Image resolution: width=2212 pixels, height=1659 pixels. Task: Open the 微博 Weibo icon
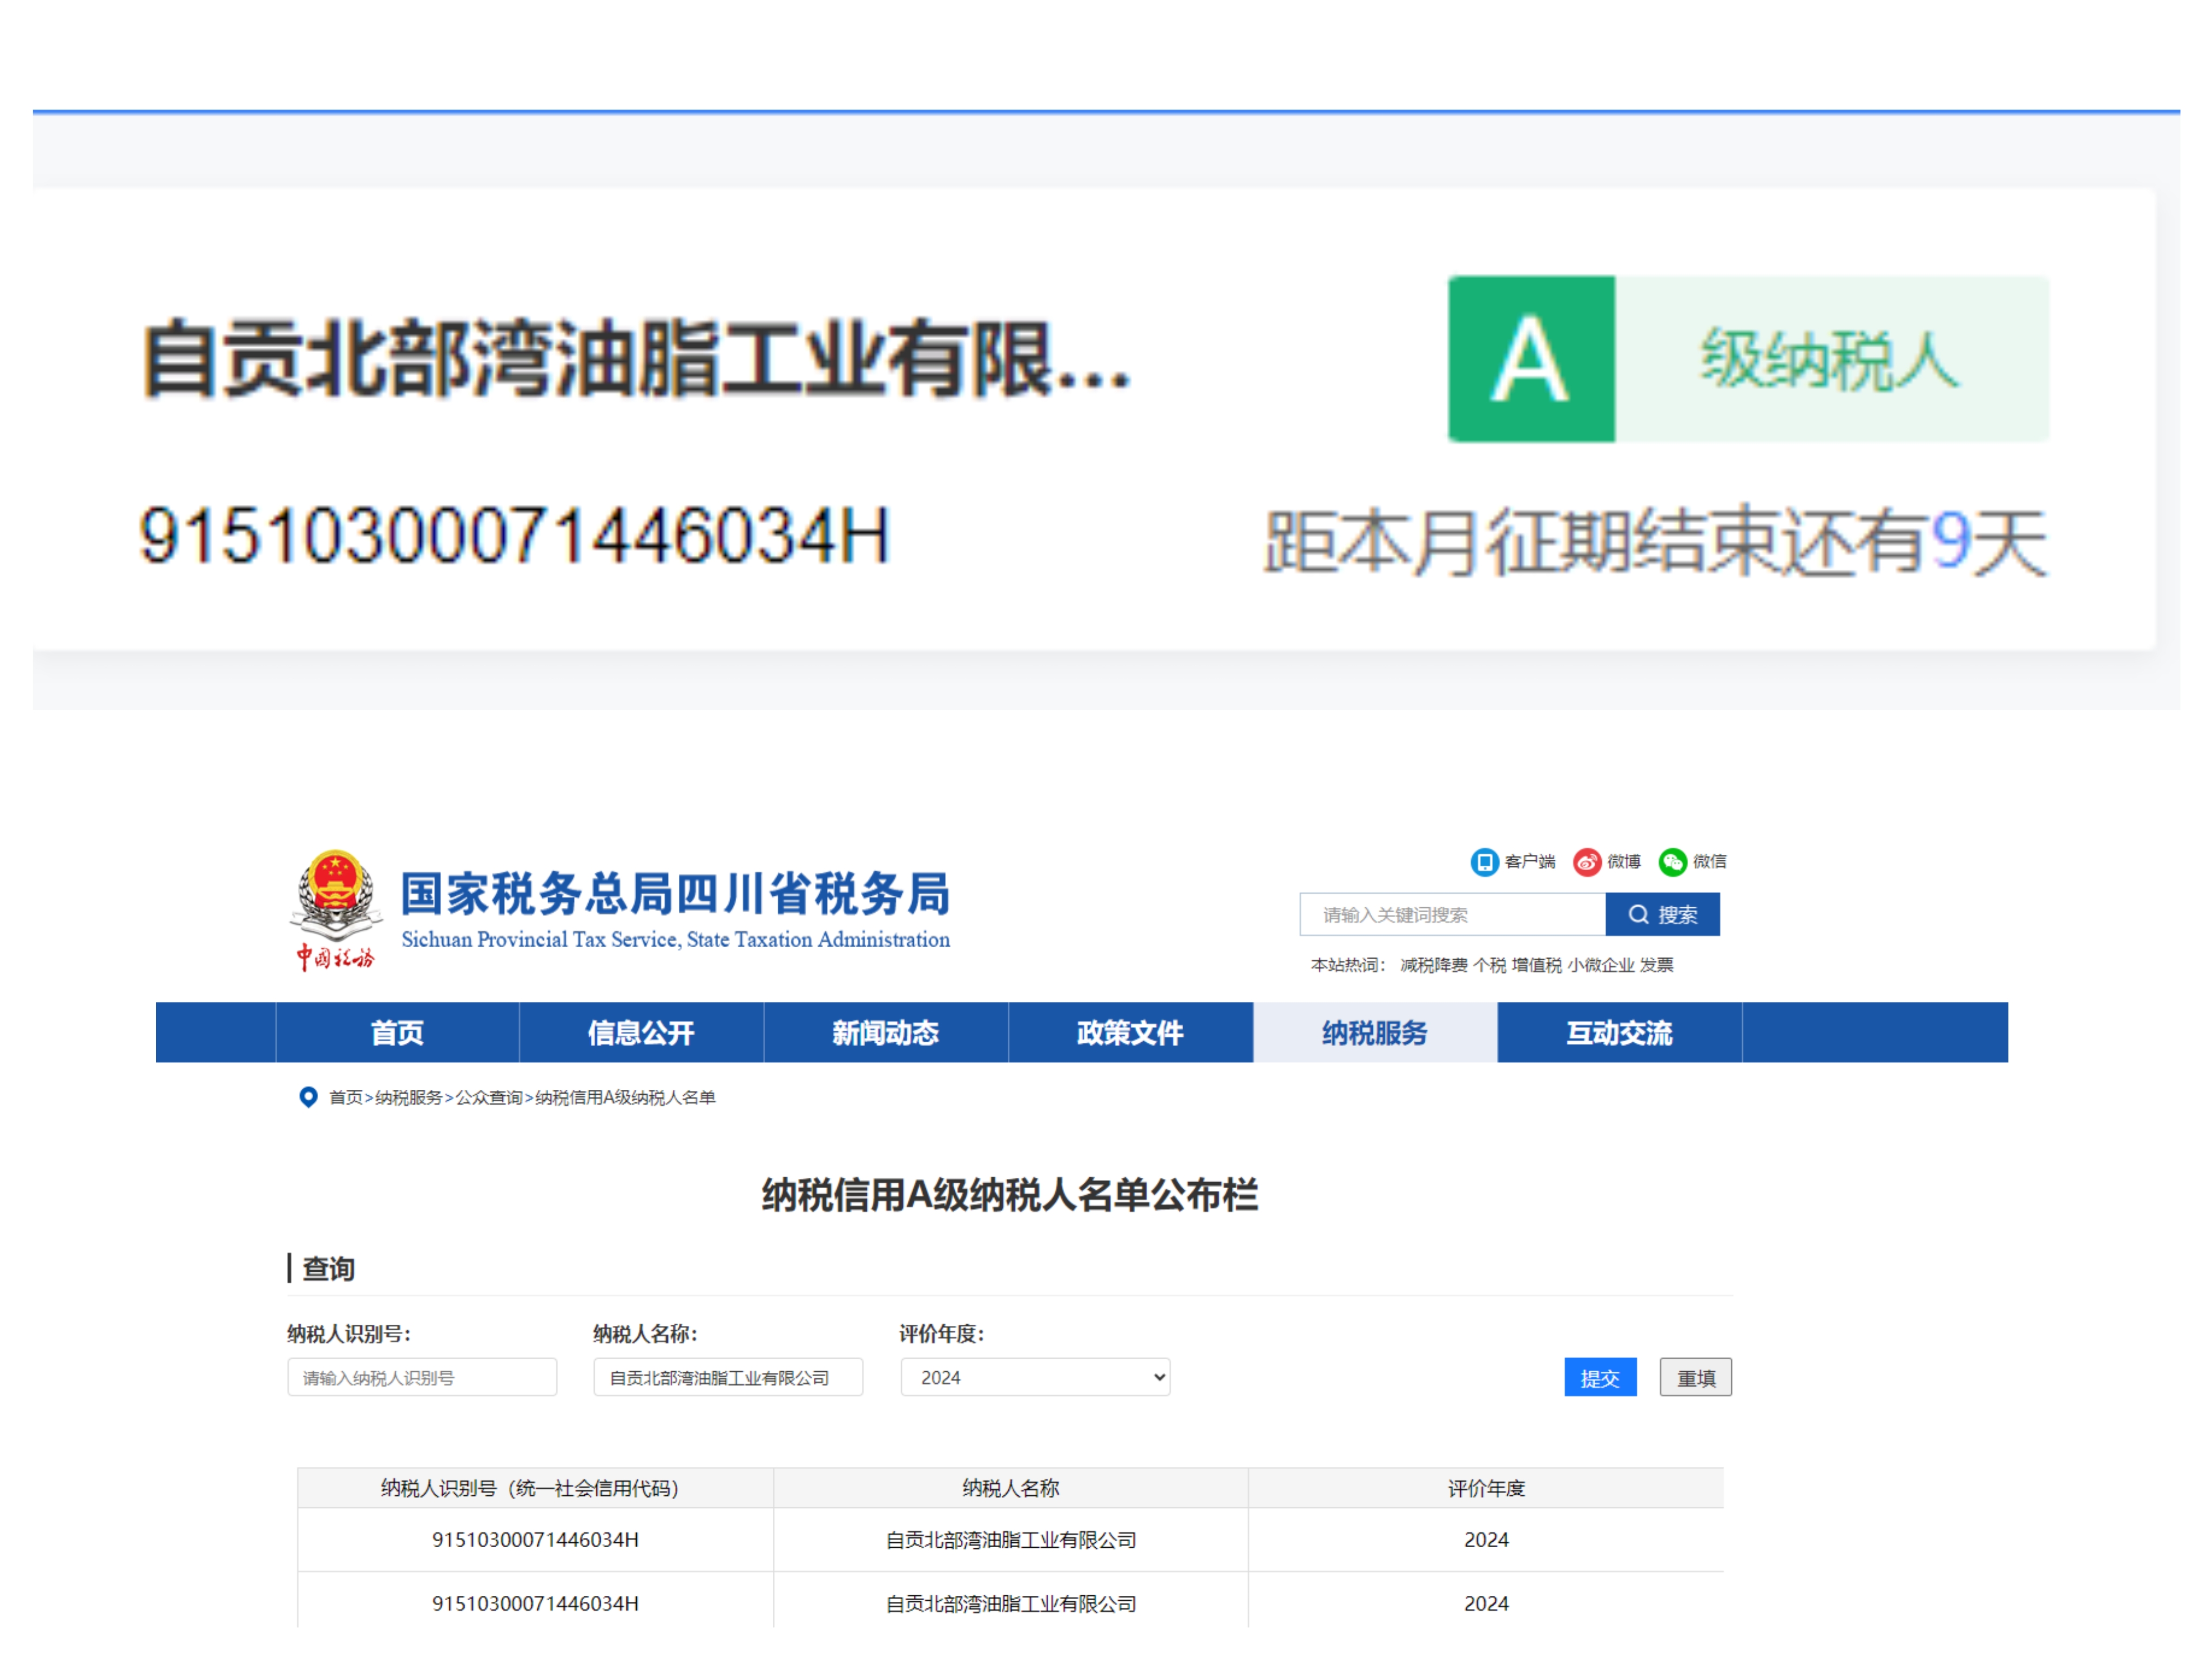click(x=1587, y=862)
